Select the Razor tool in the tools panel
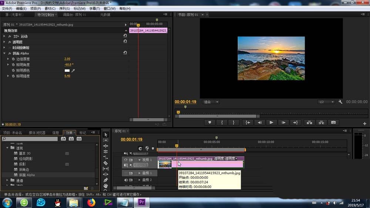Screen dimensions: 370x208 pyautogui.click(x=105, y=163)
